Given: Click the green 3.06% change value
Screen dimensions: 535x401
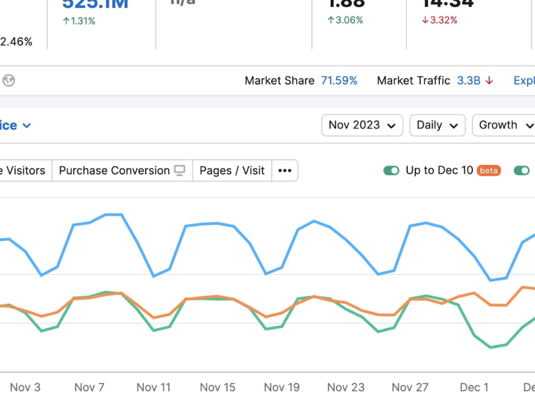Looking at the screenshot, I should tap(345, 20).
